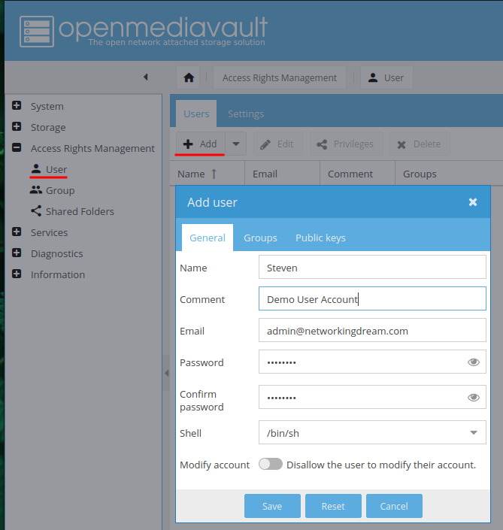
Task: Go to the home breadcrumb icon
Action: (189, 77)
